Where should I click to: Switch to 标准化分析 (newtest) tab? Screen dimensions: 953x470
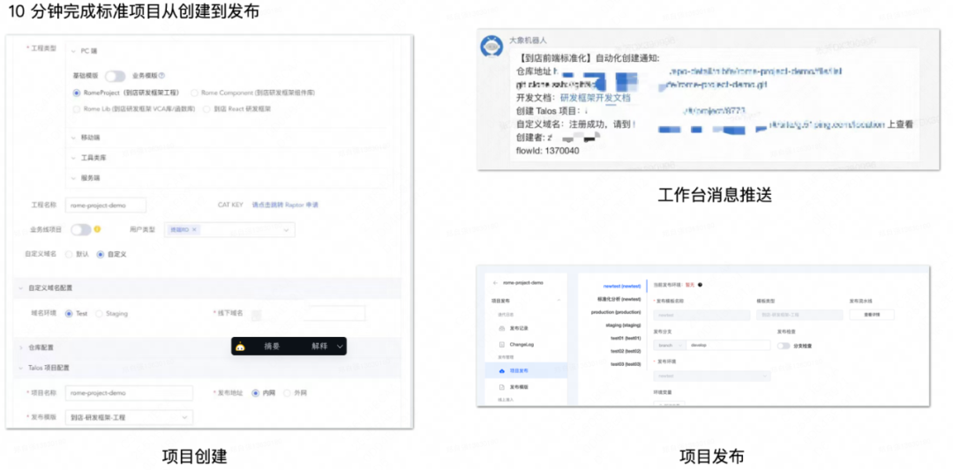[619, 299]
